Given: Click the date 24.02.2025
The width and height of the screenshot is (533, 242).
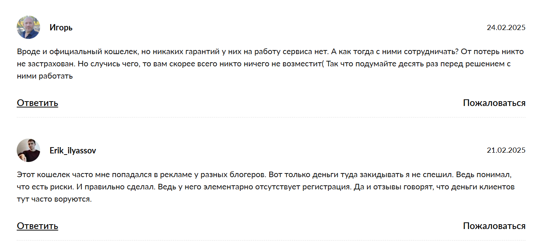Looking at the screenshot, I should (x=506, y=27).
